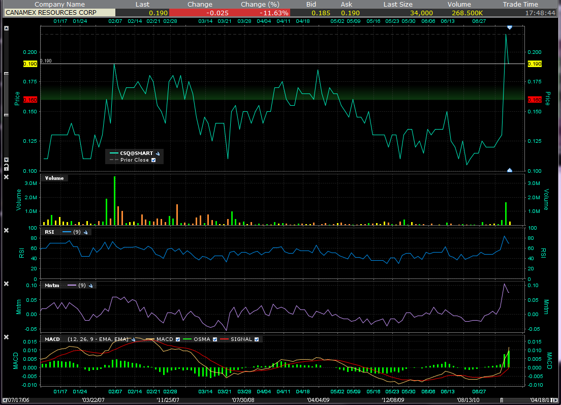561x405 pixels.
Task: Click the vertical price zoom slider
Action: coord(6,94)
